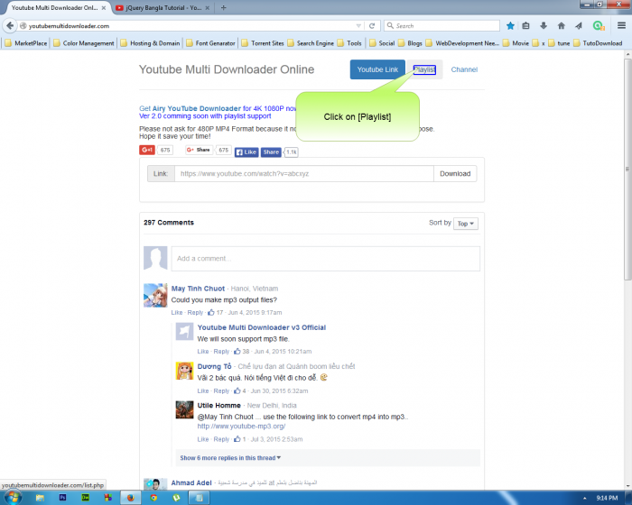Click the Google+ Share button

tap(200, 150)
